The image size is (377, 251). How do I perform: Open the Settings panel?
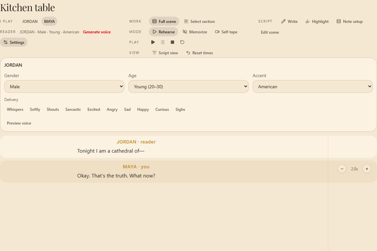(14, 42)
